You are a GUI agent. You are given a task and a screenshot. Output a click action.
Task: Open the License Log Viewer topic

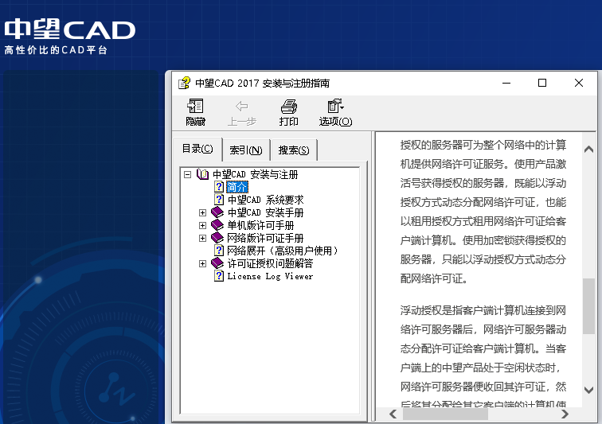coord(270,276)
